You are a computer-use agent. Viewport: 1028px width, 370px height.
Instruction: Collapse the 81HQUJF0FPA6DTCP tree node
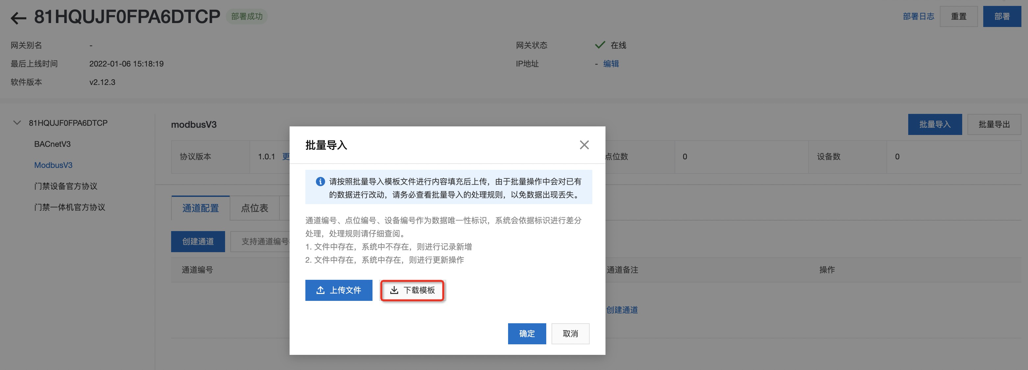(17, 123)
